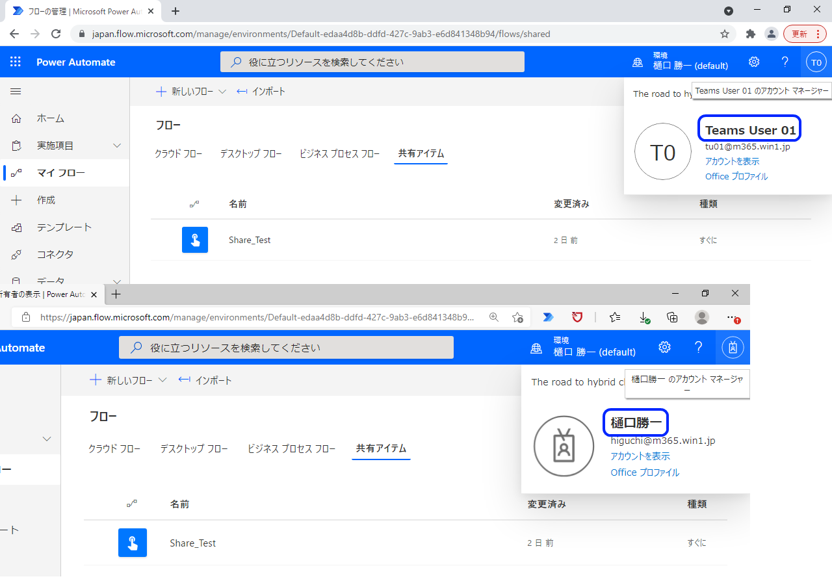Go back in the Chrome browser
Viewport: 832px width, 581px height.
[14, 34]
